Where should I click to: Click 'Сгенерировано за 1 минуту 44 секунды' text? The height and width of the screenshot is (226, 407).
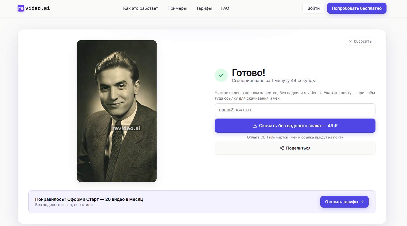(274, 80)
